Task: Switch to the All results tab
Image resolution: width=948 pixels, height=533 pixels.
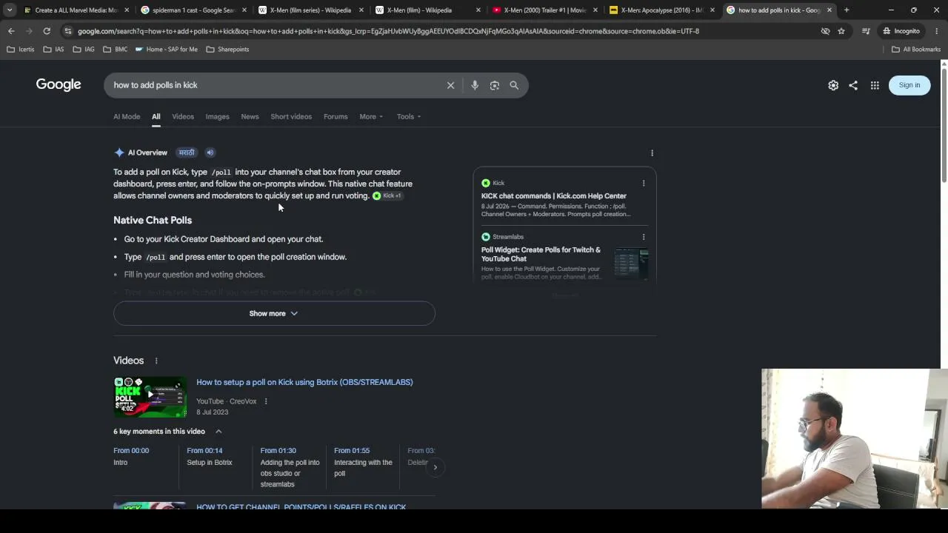Action: [x=156, y=116]
